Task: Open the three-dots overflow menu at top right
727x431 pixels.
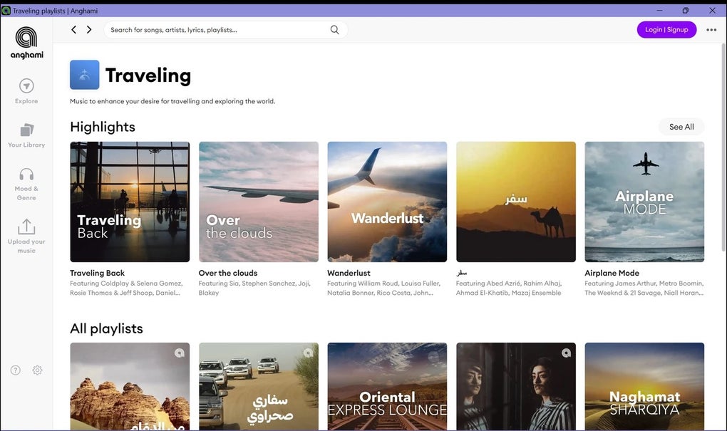Action: pyautogui.click(x=711, y=29)
